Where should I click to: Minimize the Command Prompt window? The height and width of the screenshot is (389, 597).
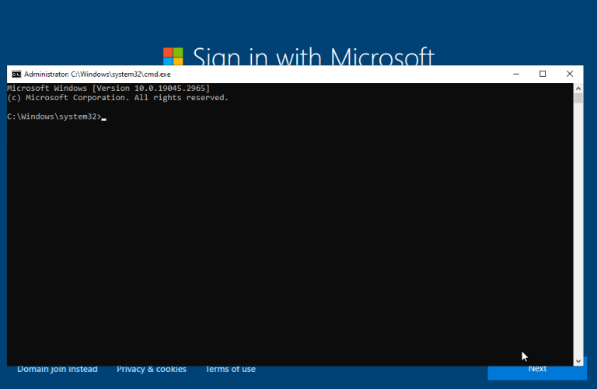pos(516,74)
